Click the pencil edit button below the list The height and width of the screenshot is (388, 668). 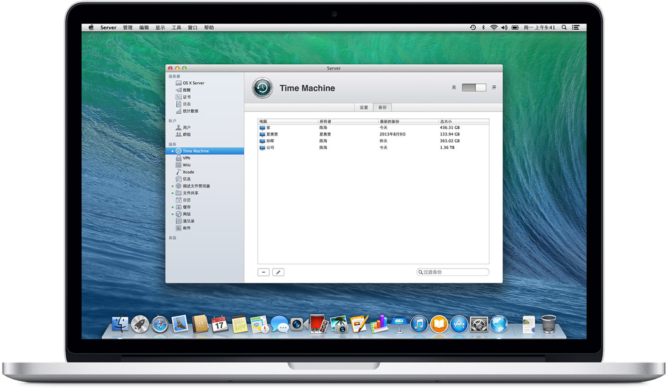pos(278,272)
